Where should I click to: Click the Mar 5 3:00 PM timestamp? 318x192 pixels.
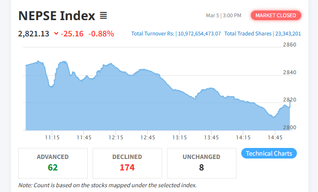(x=224, y=16)
